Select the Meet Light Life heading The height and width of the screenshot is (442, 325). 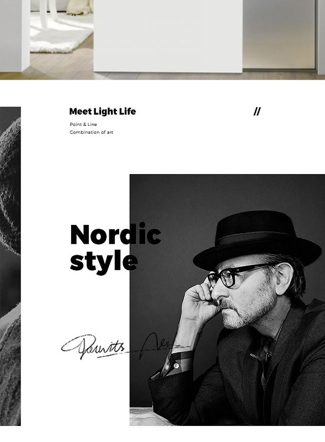[x=103, y=112]
